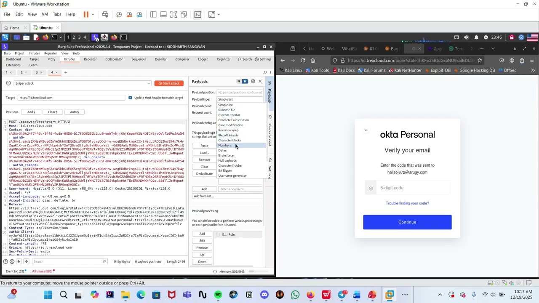Image resolution: width=539 pixels, height=303 pixels.
Task: Click Kali volume icon in panel
Action: 466,37
